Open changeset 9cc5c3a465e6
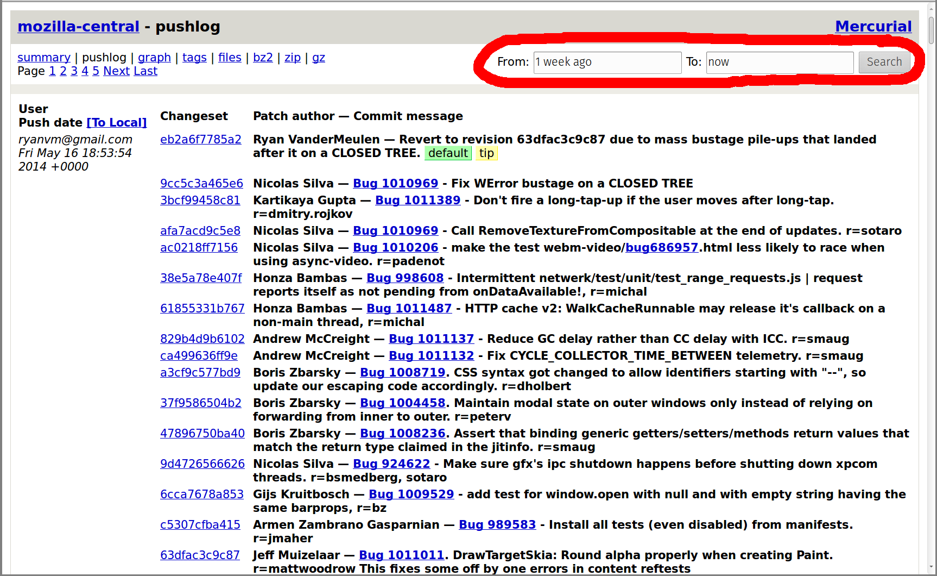The width and height of the screenshot is (937, 576). tap(201, 184)
